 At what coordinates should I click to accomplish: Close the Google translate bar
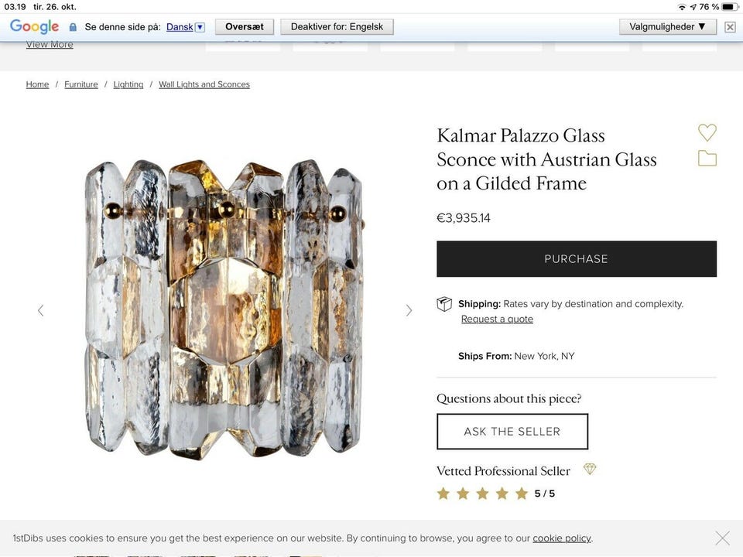click(730, 27)
